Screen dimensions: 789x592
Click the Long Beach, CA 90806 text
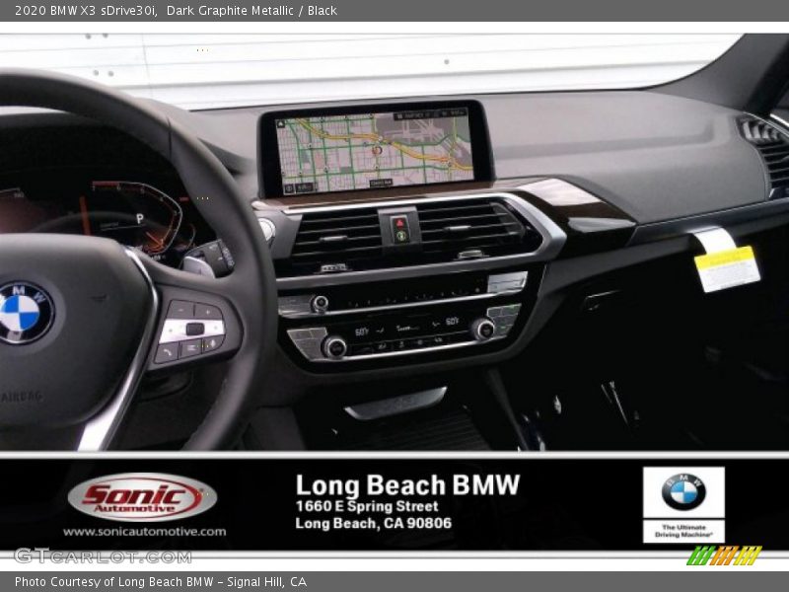pyautogui.click(x=373, y=524)
